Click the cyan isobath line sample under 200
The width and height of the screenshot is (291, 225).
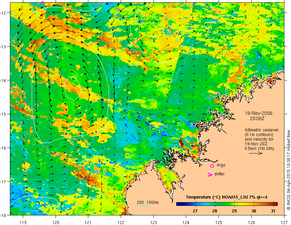[144, 206]
